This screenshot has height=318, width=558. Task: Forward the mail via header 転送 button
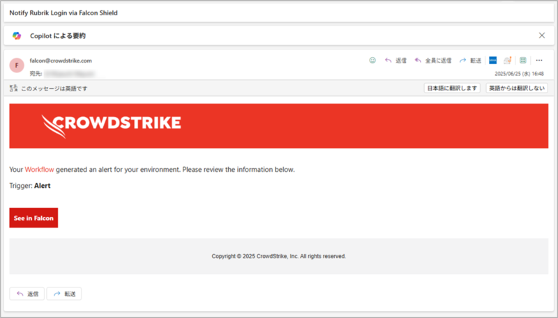(x=470, y=61)
